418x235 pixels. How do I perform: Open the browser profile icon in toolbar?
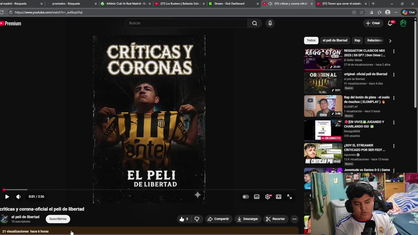[x=388, y=12]
